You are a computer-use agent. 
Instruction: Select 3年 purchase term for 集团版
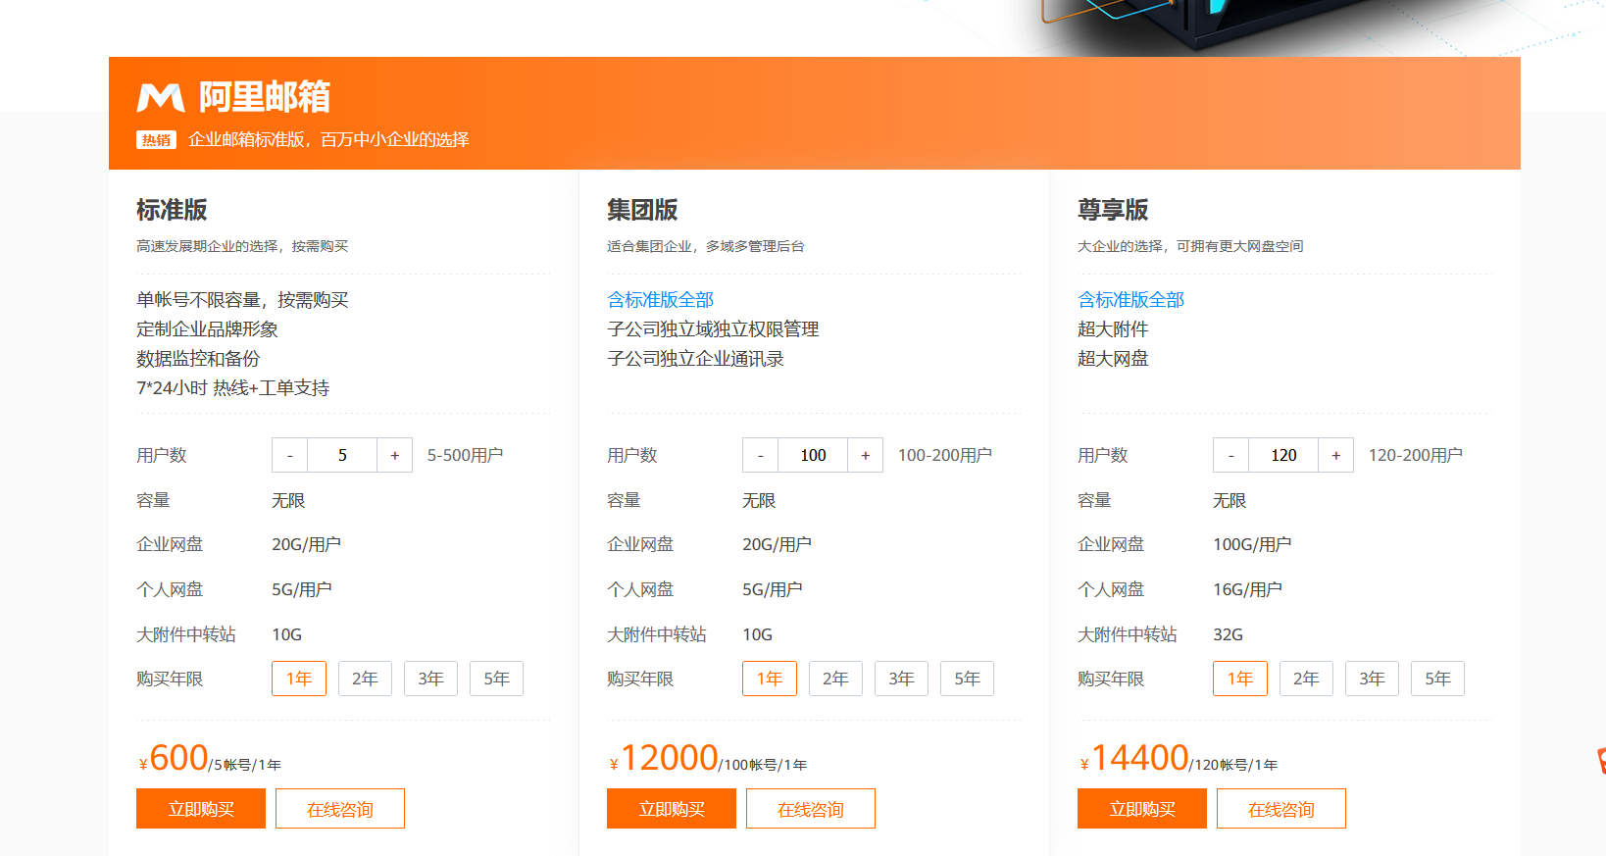[x=901, y=679]
